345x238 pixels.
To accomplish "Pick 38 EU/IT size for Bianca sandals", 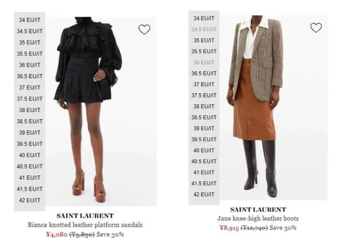I will (x=30, y=110).
